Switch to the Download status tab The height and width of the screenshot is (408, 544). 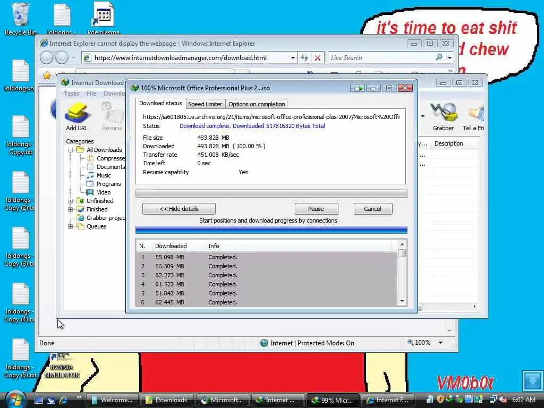point(160,104)
